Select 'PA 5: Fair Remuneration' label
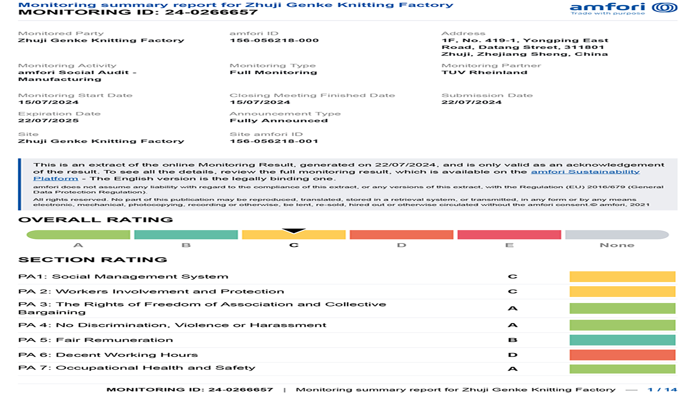The width and height of the screenshot is (700, 394). pos(96,340)
